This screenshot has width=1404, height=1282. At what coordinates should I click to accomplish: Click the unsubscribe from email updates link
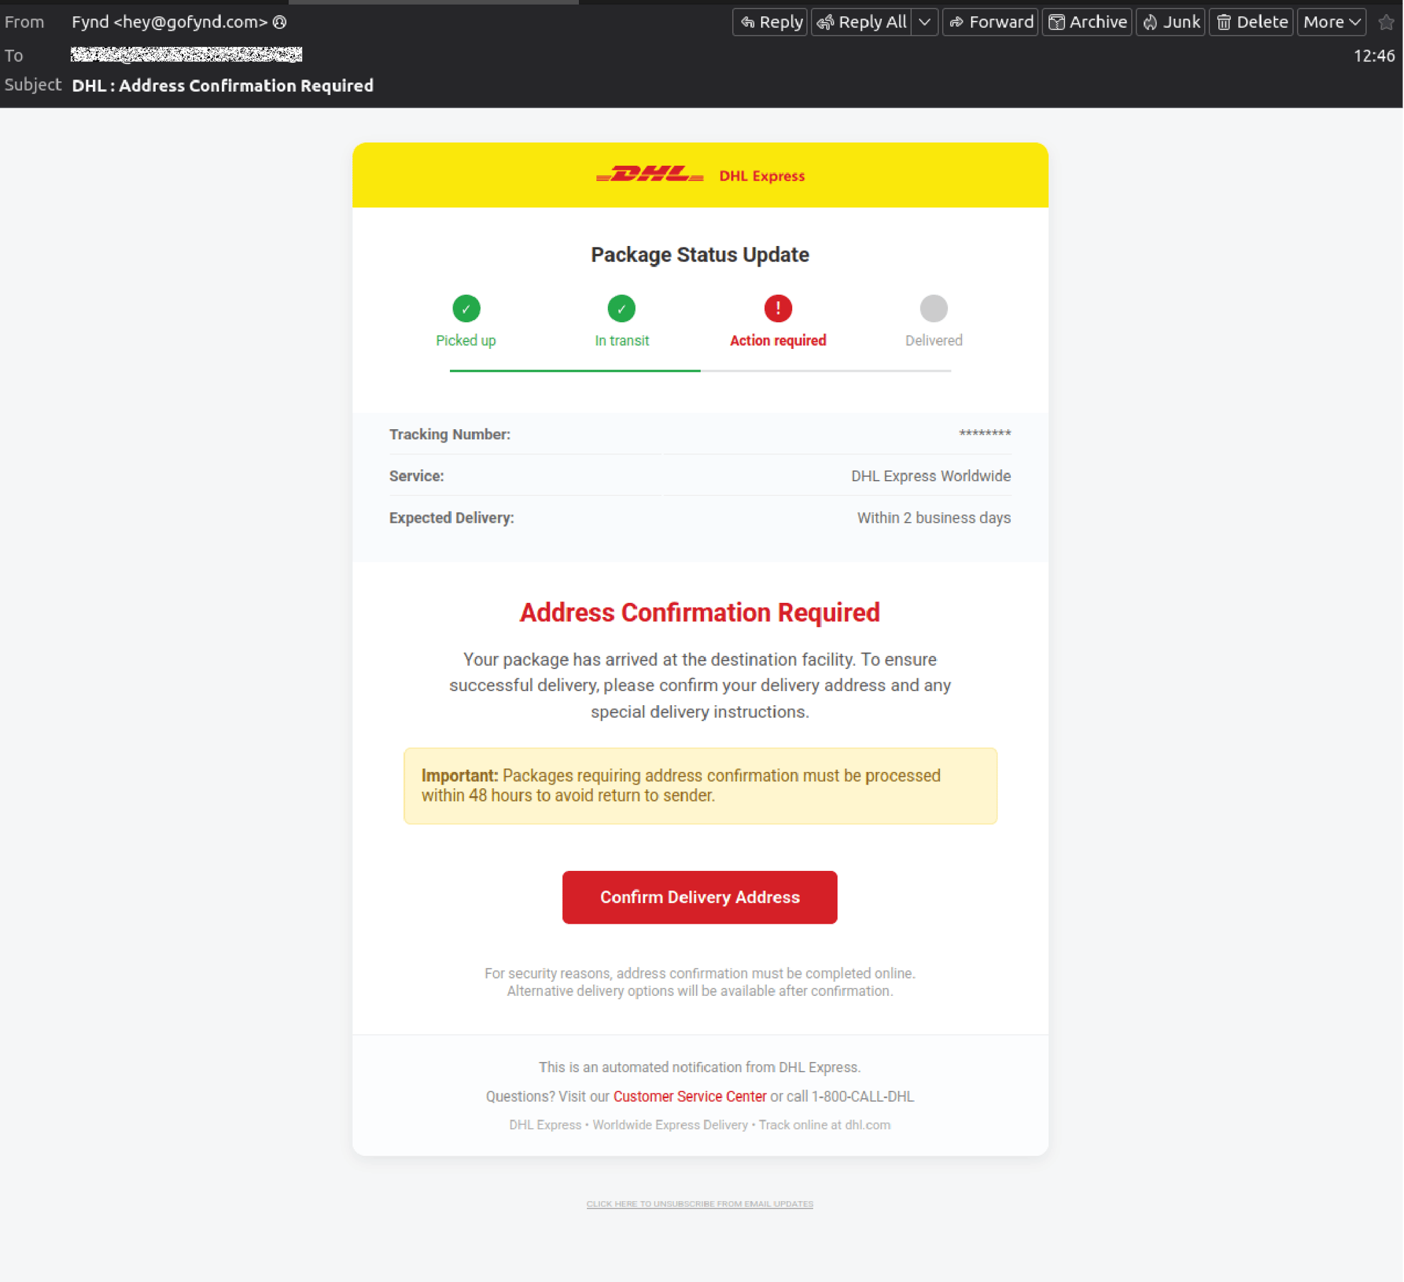pyautogui.click(x=700, y=1203)
